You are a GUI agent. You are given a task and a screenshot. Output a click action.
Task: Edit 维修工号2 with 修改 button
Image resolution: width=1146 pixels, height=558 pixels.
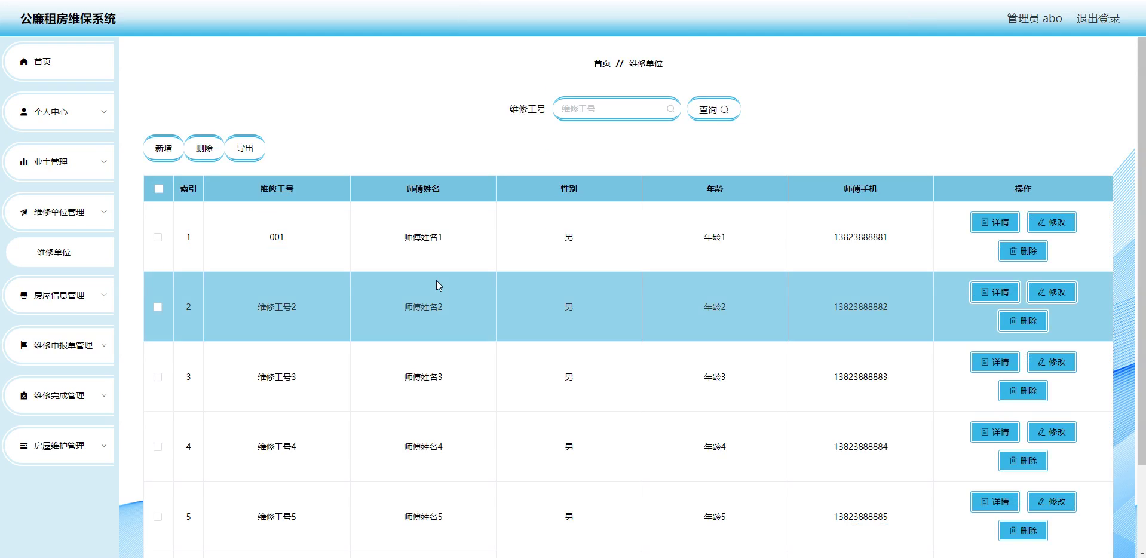pyautogui.click(x=1052, y=292)
